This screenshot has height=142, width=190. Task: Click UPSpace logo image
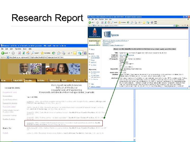(x=111, y=34)
